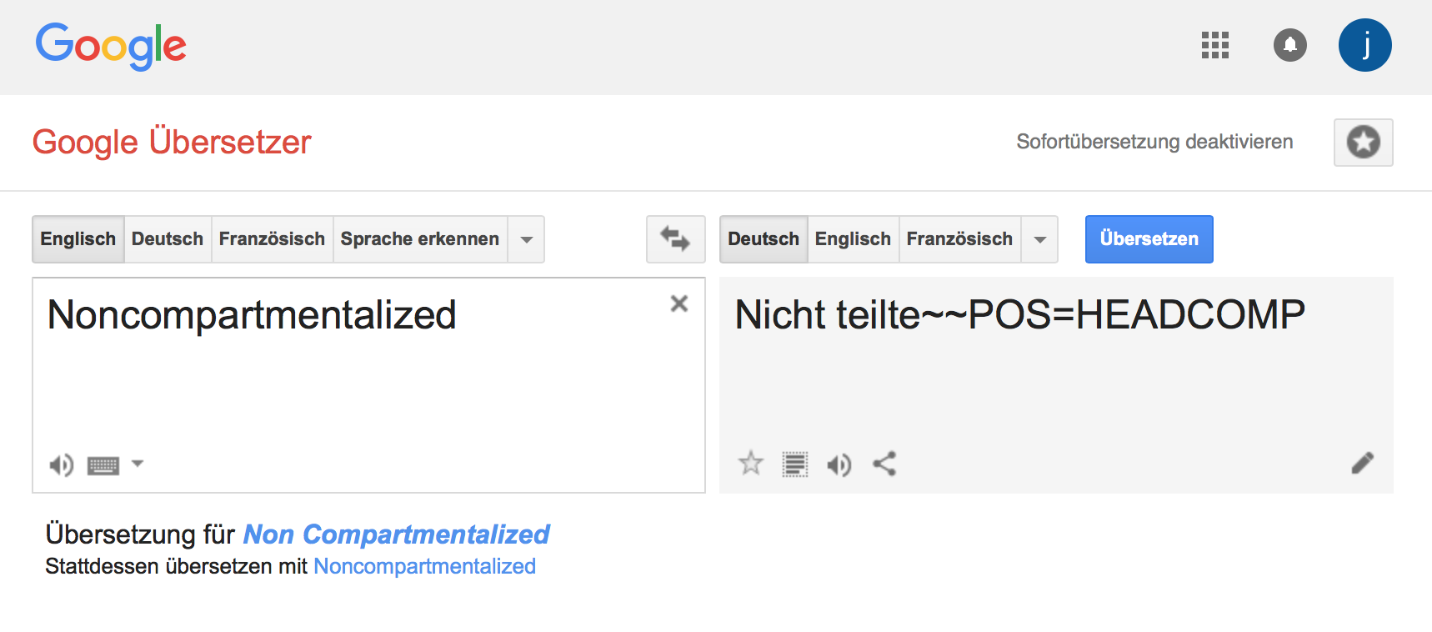Listen to the German translation
Image resolution: width=1432 pixels, height=632 pixels.
839,464
